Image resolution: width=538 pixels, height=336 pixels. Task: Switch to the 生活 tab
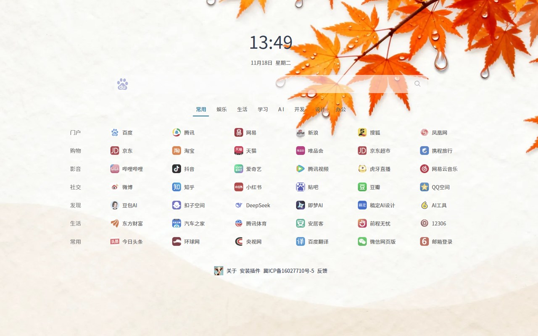click(242, 109)
